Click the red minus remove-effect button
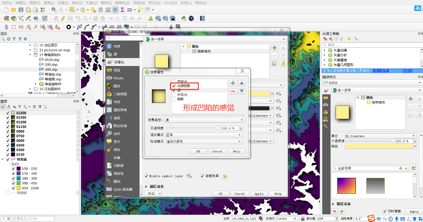This screenshot has height=222, width=423. tap(233, 91)
